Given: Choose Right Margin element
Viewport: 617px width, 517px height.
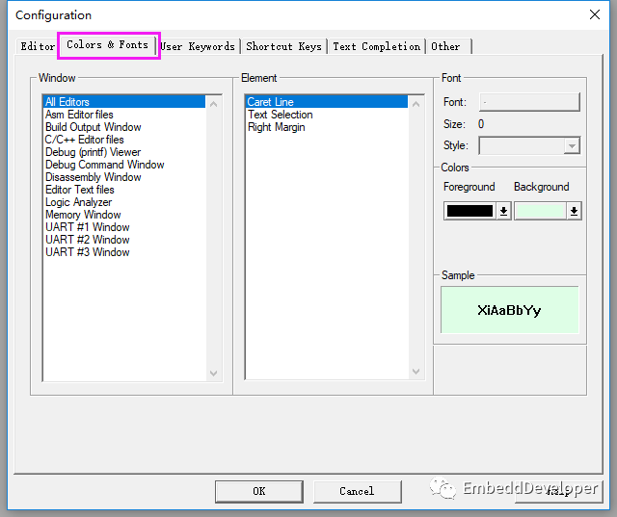Looking at the screenshot, I should (x=277, y=127).
